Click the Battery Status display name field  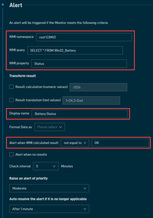[x=80, y=114]
